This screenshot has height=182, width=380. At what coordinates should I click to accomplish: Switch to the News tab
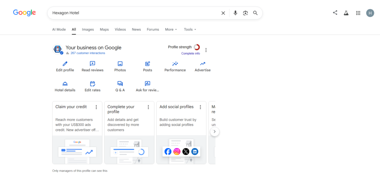click(136, 29)
